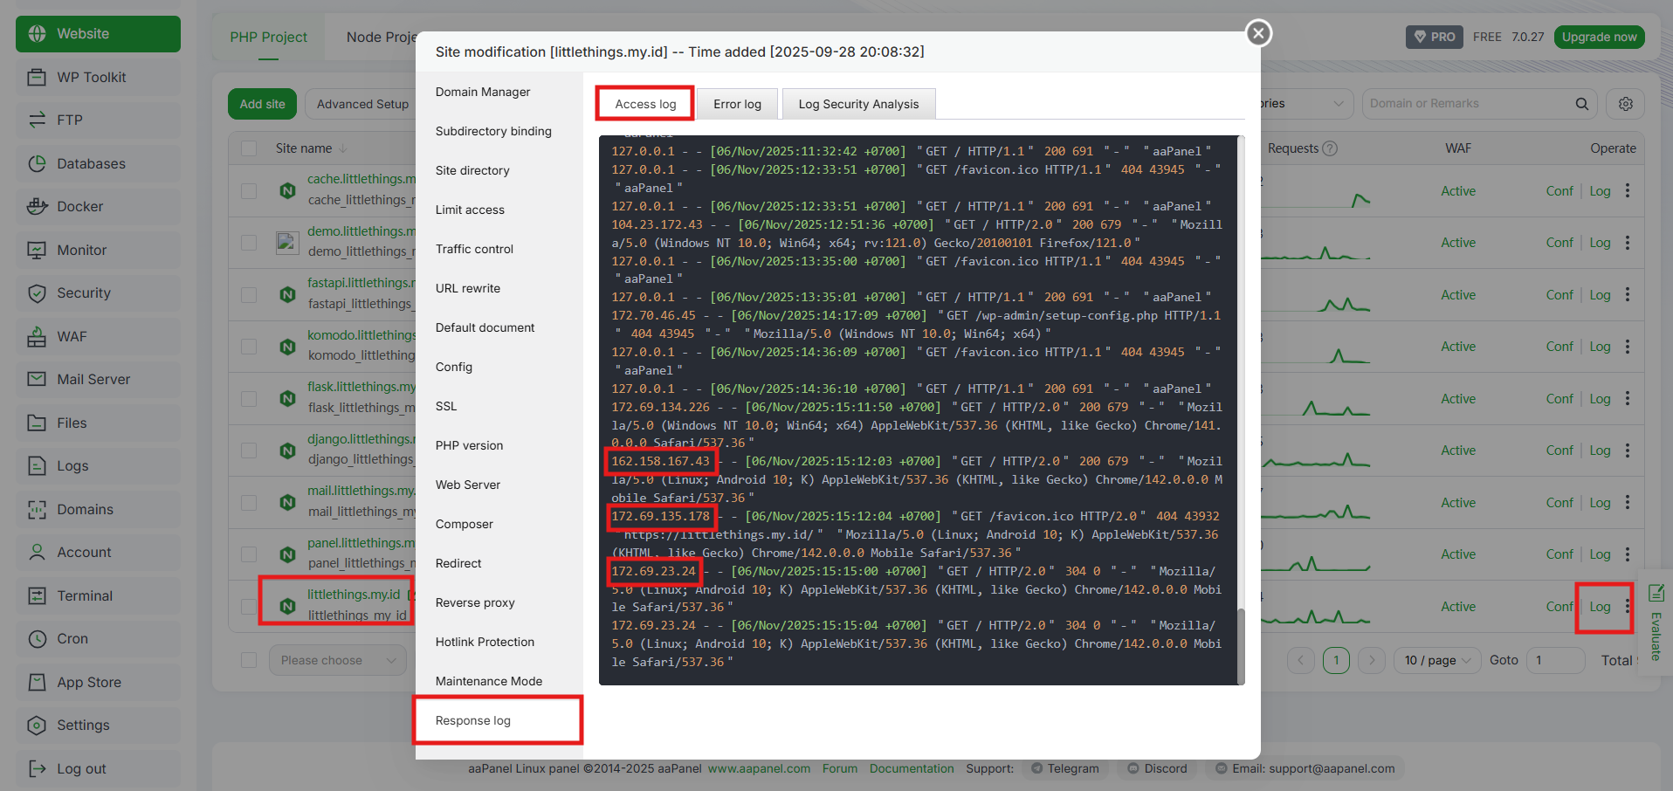Open the Mail Server envelope icon
The image size is (1673, 791).
(37, 379)
